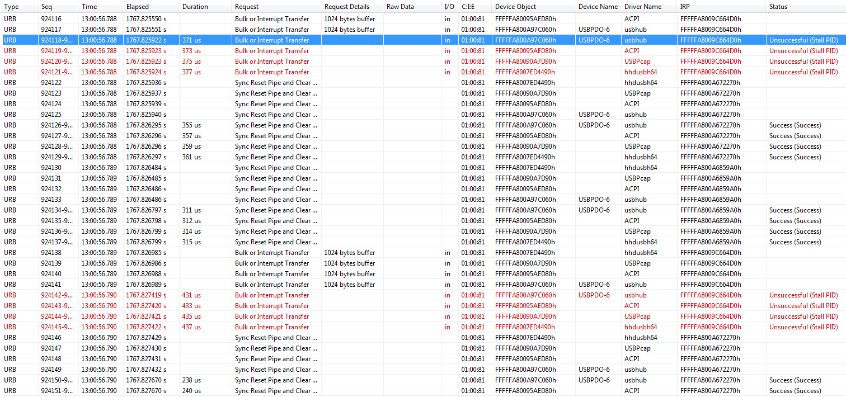Select row with Seq 924133
Image resolution: width=846 pixels, height=397 pixels.
point(423,200)
